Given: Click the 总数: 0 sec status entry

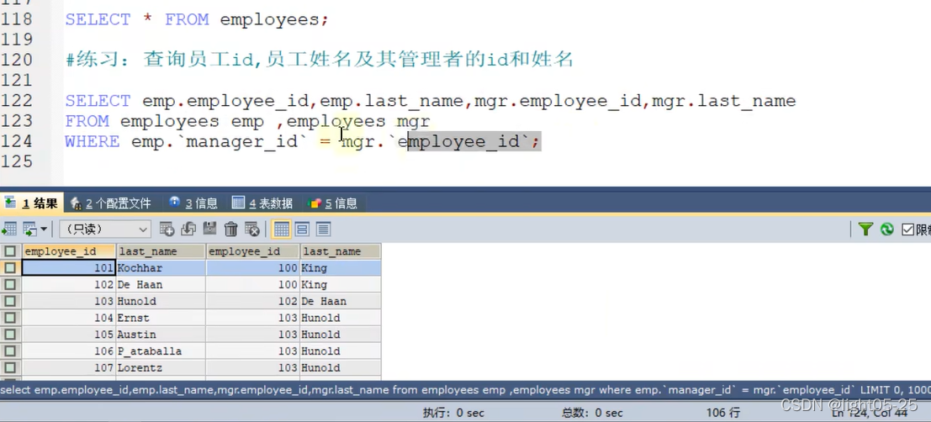Looking at the screenshot, I should pos(592,413).
